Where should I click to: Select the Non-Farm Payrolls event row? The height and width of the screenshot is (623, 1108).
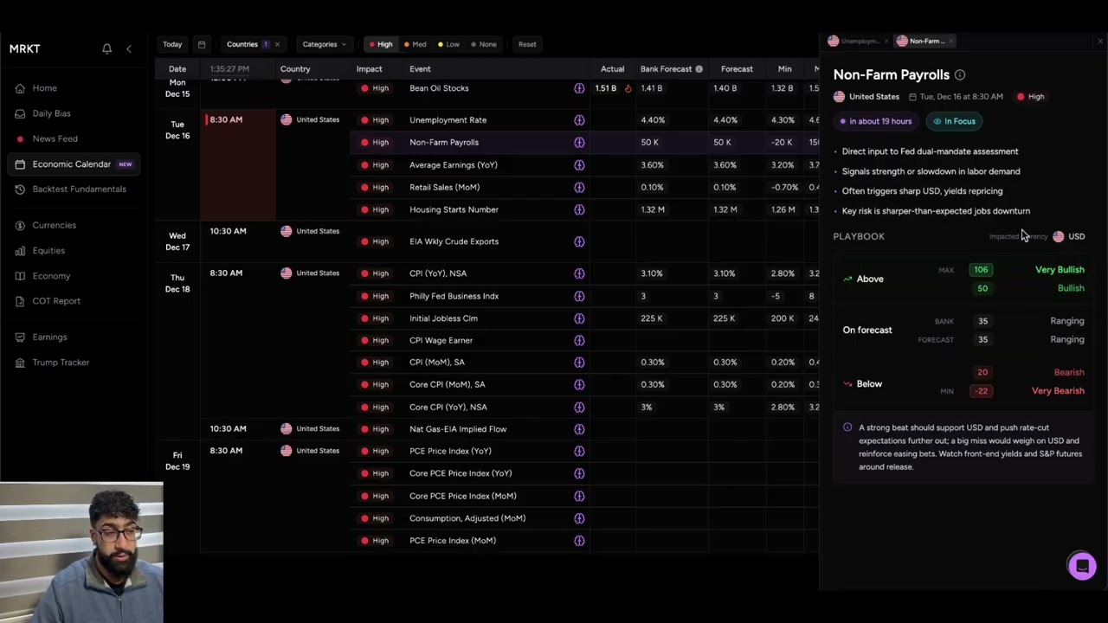click(584, 143)
